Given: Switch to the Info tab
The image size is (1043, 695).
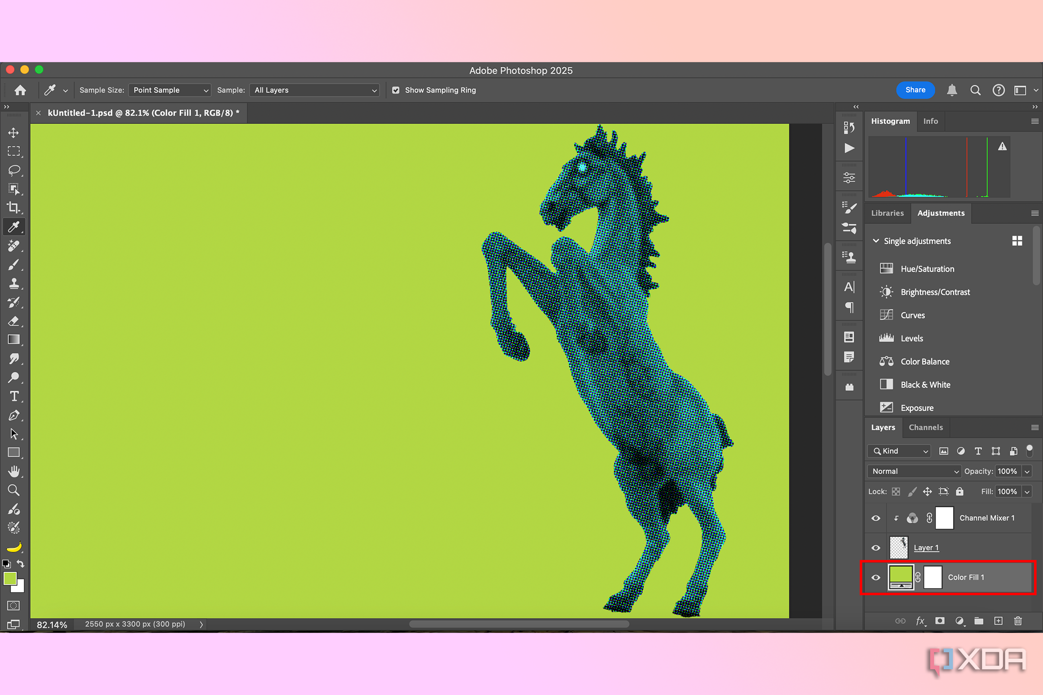Looking at the screenshot, I should (930, 121).
